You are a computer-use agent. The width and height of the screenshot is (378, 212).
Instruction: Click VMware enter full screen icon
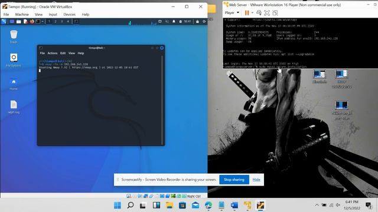[267, 13]
